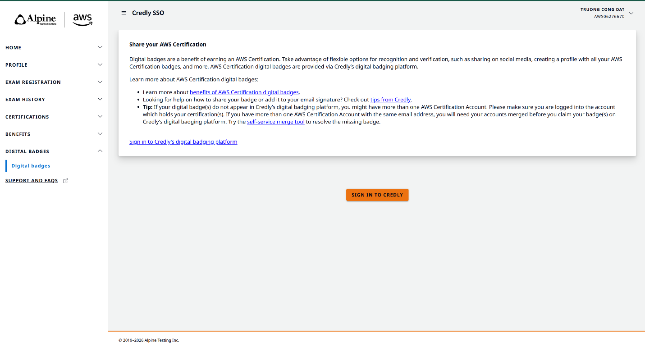Screen dimensions: 645x348
Task: Expand the Profile section chevron
Action: [x=100, y=65]
